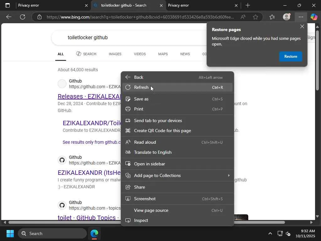321x241 pixels.
Task: Open the Copilot icon in toolbar
Action: point(314,17)
